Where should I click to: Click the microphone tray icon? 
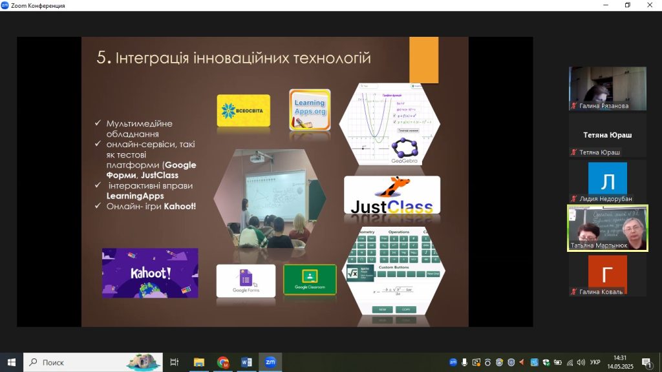click(464, 362)
